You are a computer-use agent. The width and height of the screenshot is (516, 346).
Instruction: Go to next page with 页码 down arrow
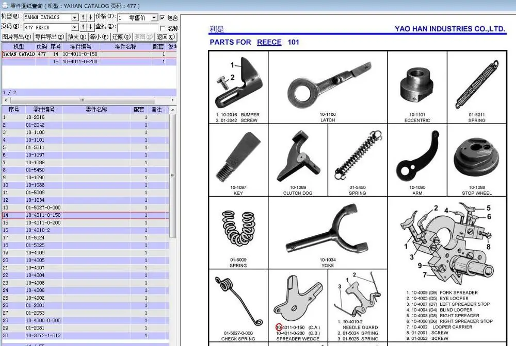pyautogui.click(x=90, y=27)
